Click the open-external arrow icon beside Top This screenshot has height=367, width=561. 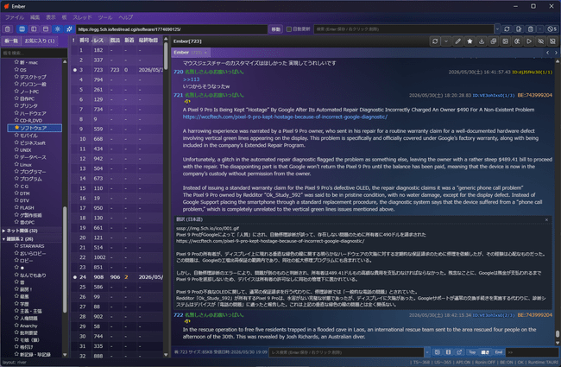(x=459, y=352)
